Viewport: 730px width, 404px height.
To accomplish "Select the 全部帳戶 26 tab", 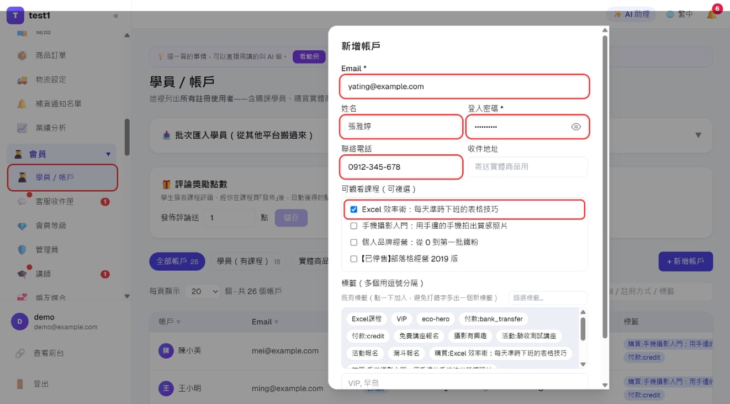I will pos(177,261).
